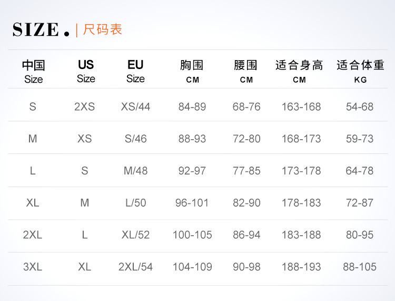Select the EU Size column header
Viewport: 395px width, 301px height.
pos(135,72)
